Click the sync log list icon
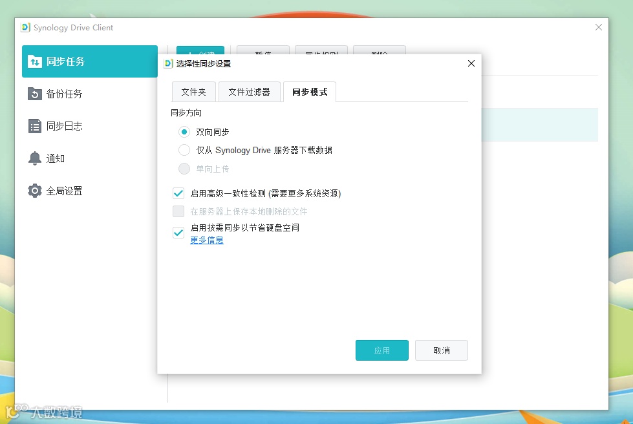633x424 pixels. point(35,126)
